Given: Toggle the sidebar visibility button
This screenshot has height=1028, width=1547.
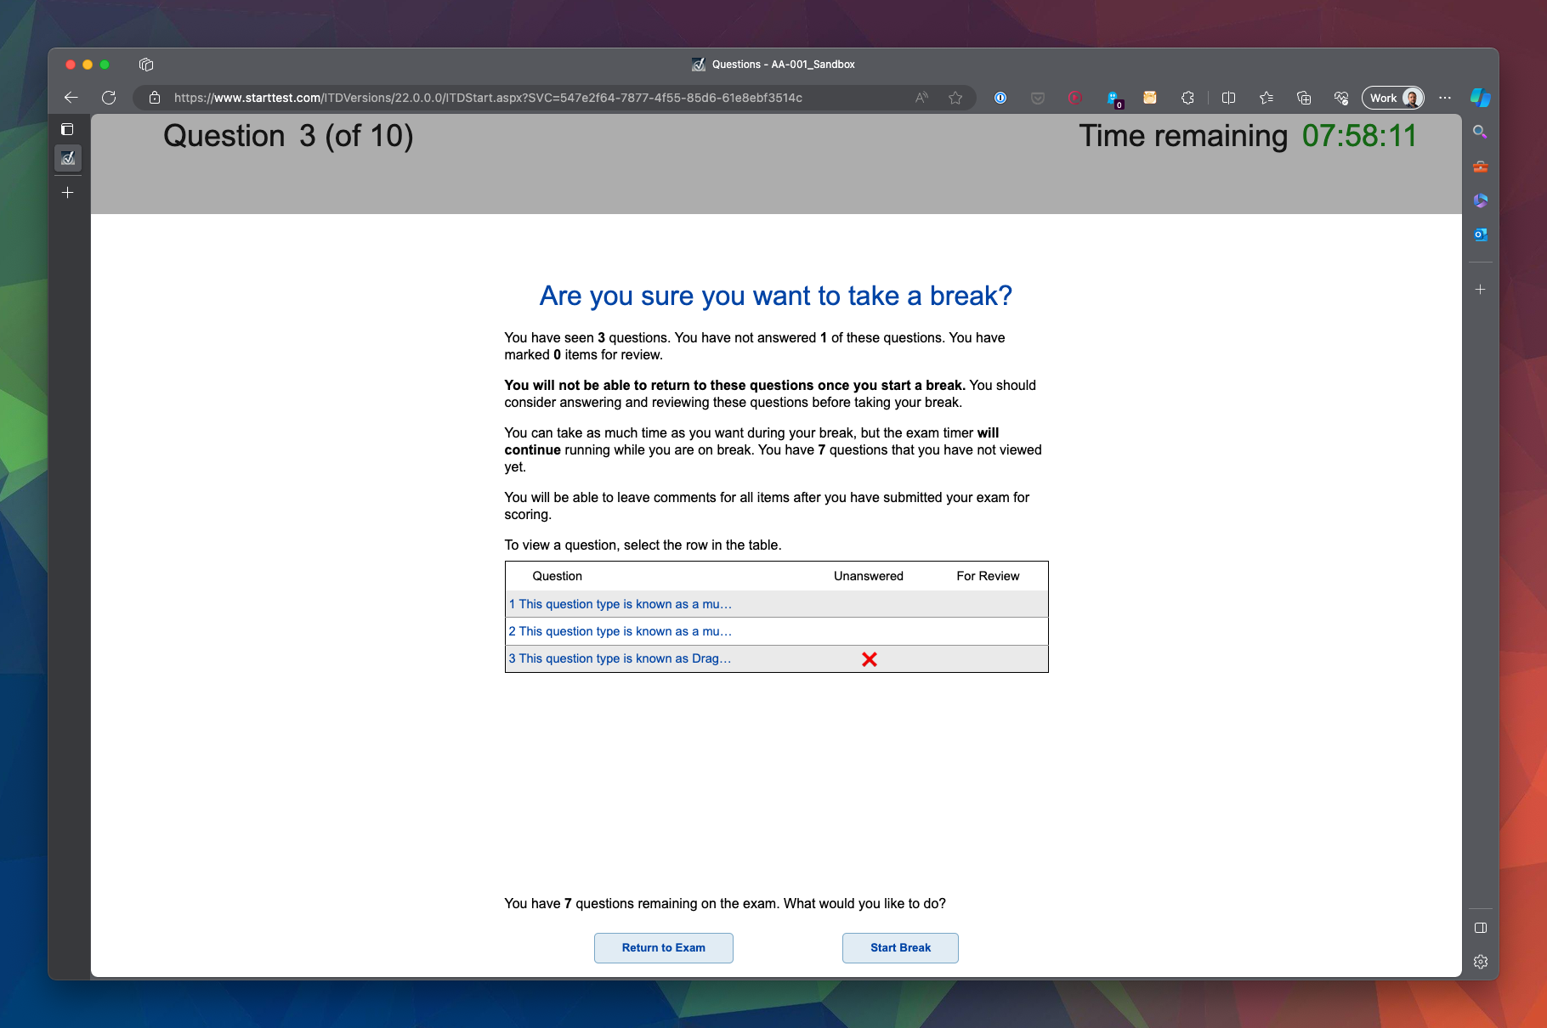Looking at the screenshot, I should tap(1482, 928).
